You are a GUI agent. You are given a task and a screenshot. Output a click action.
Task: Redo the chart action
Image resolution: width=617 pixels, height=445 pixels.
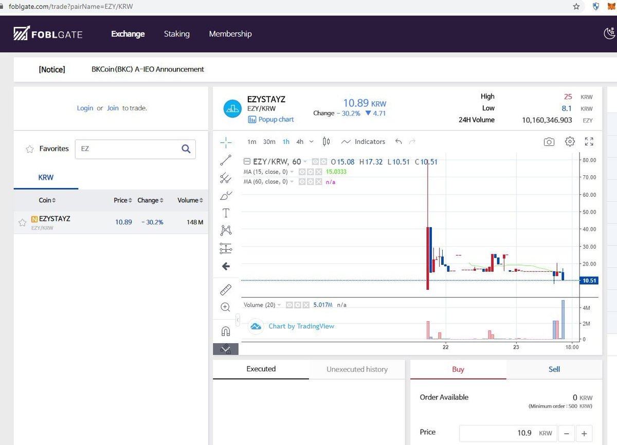coord(412,141)
